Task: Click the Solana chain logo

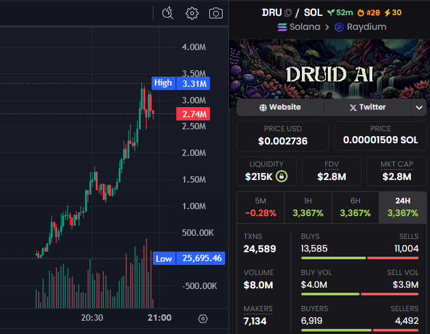Action: pos(282,27)
